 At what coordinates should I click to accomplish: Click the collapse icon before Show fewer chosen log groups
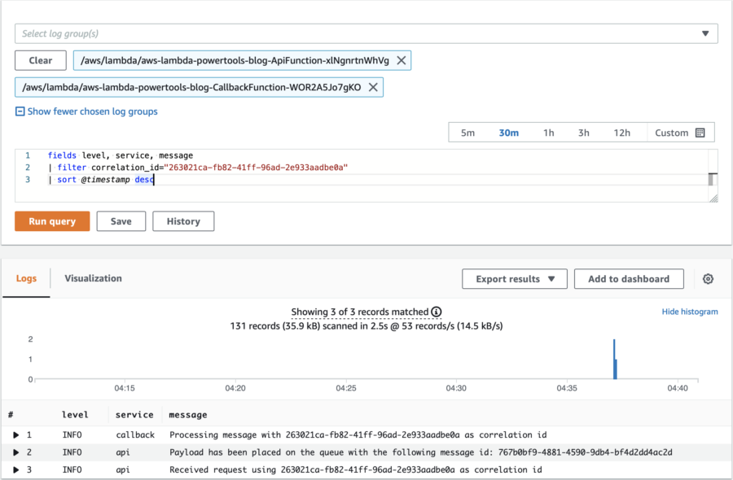[x=20, y=111]
